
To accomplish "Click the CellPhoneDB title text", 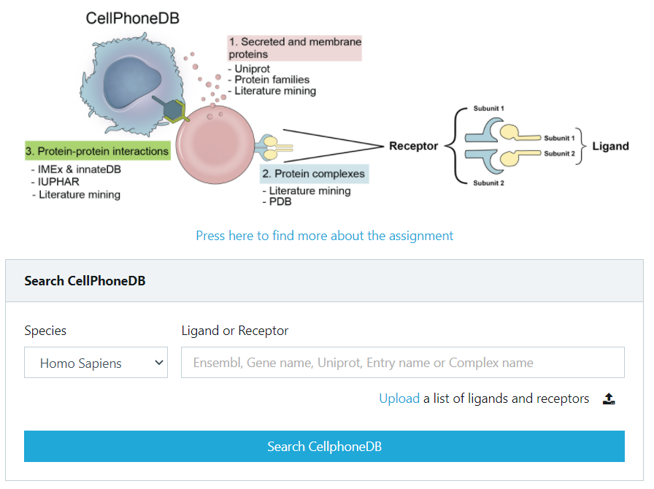I will (x=133, y=18).
